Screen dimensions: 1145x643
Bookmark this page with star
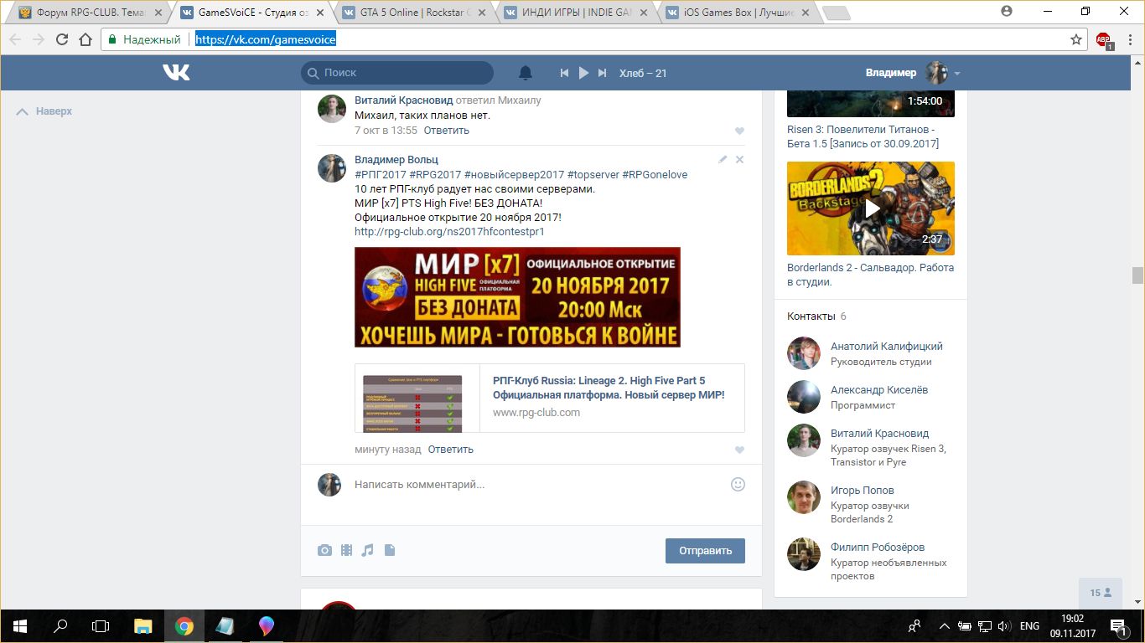[x=1076, y=39]
